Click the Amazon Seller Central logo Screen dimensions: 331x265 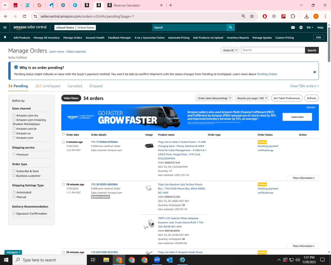coord(30,27)
